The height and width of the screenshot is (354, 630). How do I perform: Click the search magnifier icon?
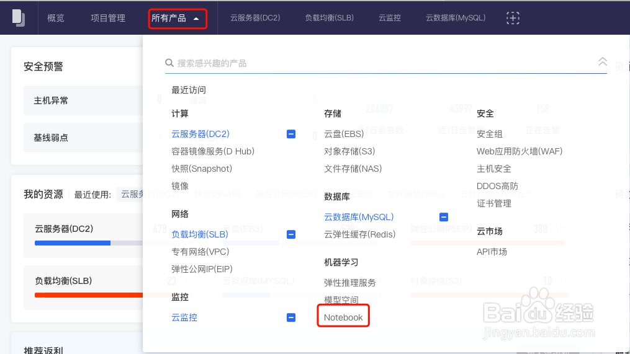tap(169, 63)
